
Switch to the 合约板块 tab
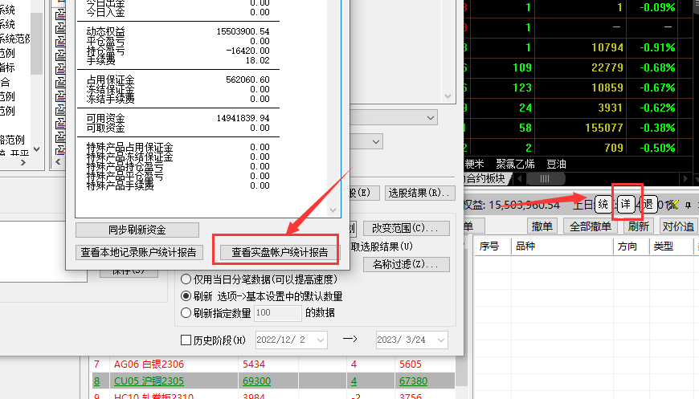point(485,178)
